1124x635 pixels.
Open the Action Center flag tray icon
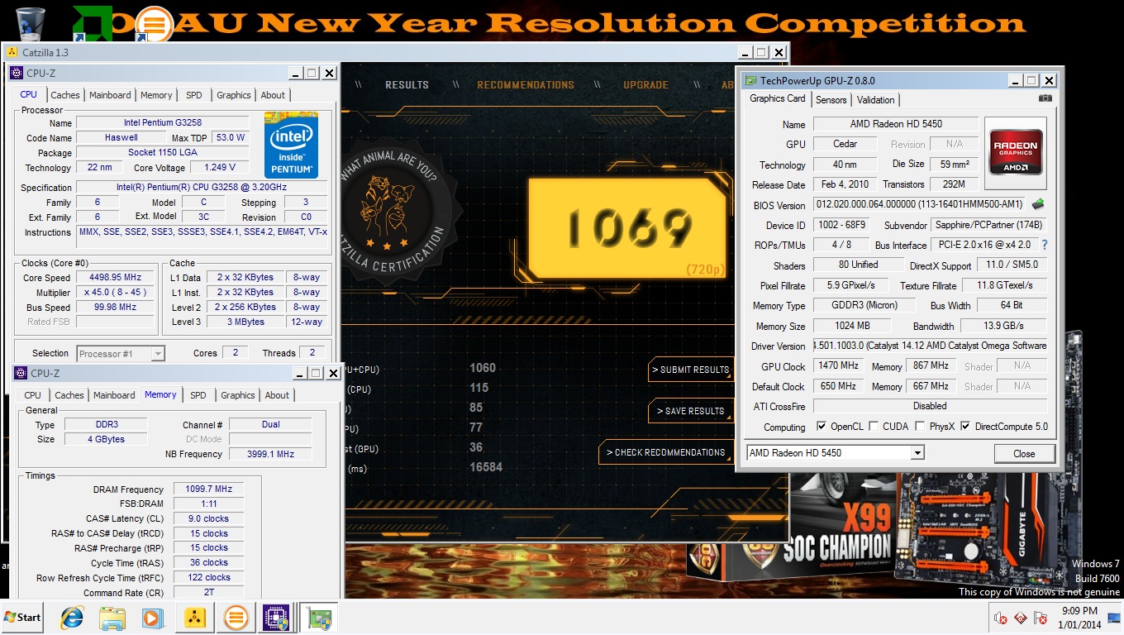(x=1041, y=618)
